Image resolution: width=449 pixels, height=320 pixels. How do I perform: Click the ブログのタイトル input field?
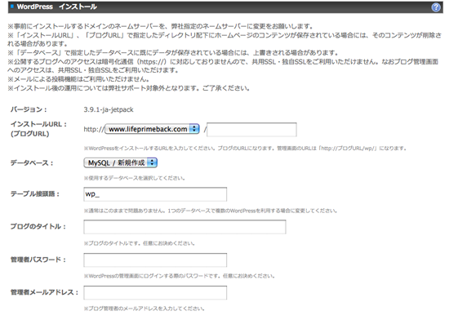[184, 227]
